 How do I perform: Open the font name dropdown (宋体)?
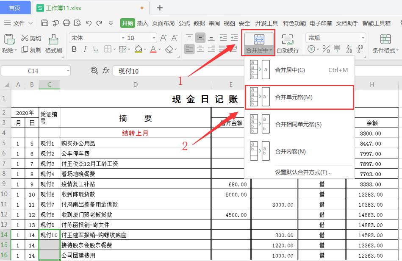[123, 38]
